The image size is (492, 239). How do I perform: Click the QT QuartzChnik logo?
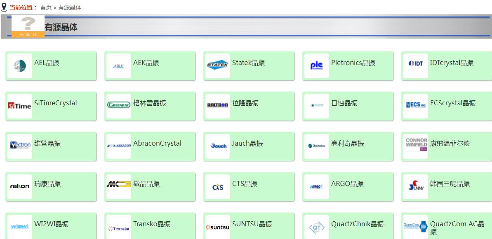tap(317, 227)
